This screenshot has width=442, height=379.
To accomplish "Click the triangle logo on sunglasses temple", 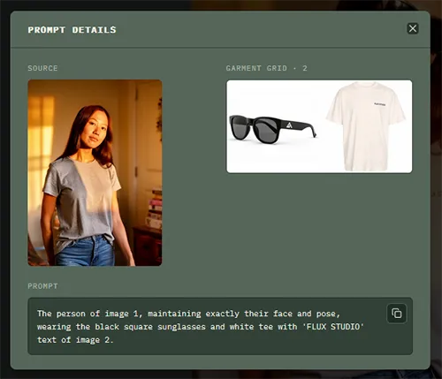I will pos(289,125).
